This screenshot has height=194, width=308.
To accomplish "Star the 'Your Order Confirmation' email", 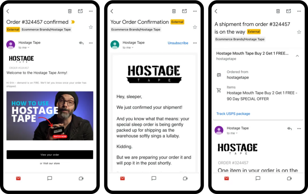I will click(195, 27).
